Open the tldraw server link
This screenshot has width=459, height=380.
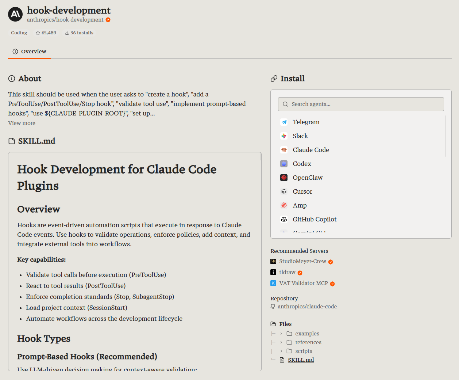click(287, 272)
